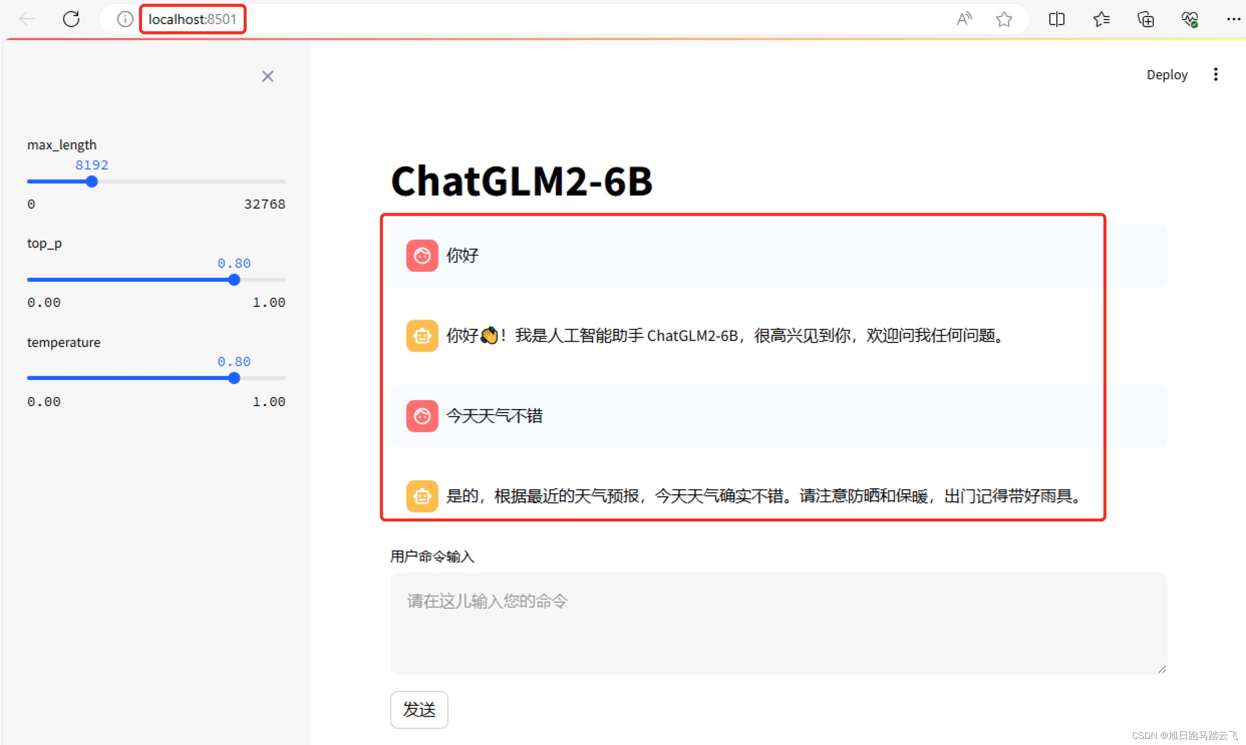Reload the page with the refresh icon
The height and width of the screenshot is (745, 1246).
[71, 19]
